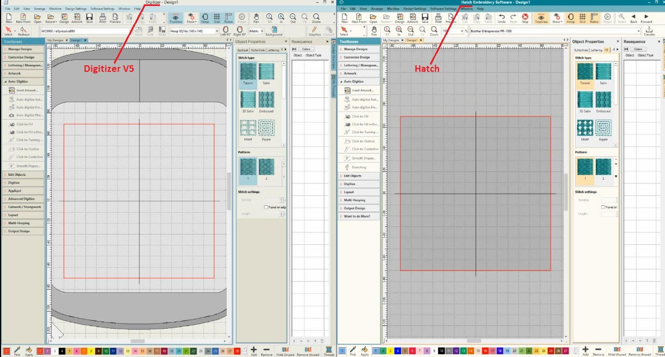Viewport: 665px width, 357px height.
Task: Toggle TrueView in Digitizer toolbar
Action: click(x=175, y=18)
